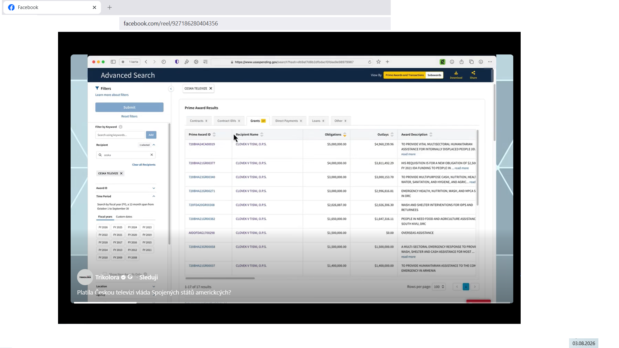Click the shield privacy icon in Safari toolbar
This screenshot has height=348, width=619.
coord(177,62)
